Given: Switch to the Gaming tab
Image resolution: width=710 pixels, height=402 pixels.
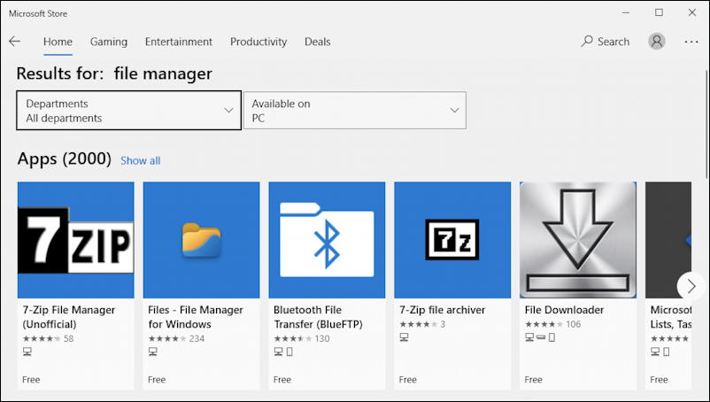Looking at the screenshot, I should (109, 42).
